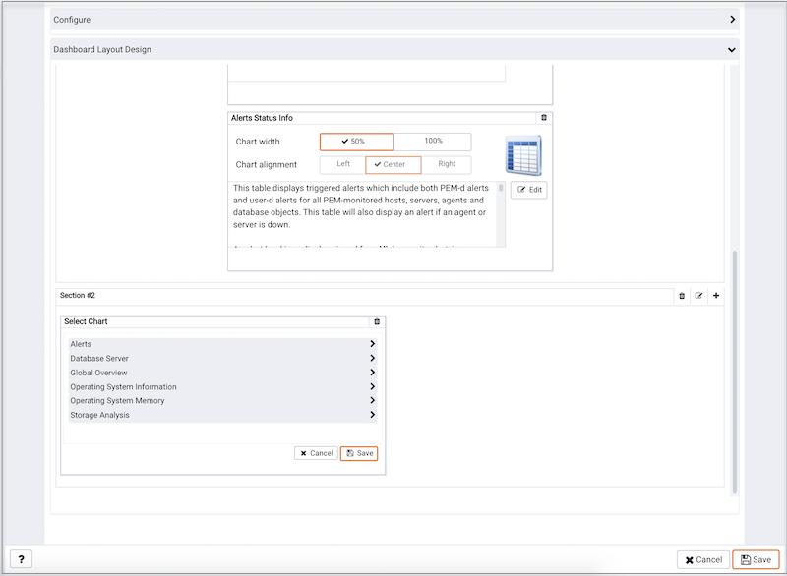Expand the Configure panel
This screenshot has width=787, height=576.
[394, 20]
